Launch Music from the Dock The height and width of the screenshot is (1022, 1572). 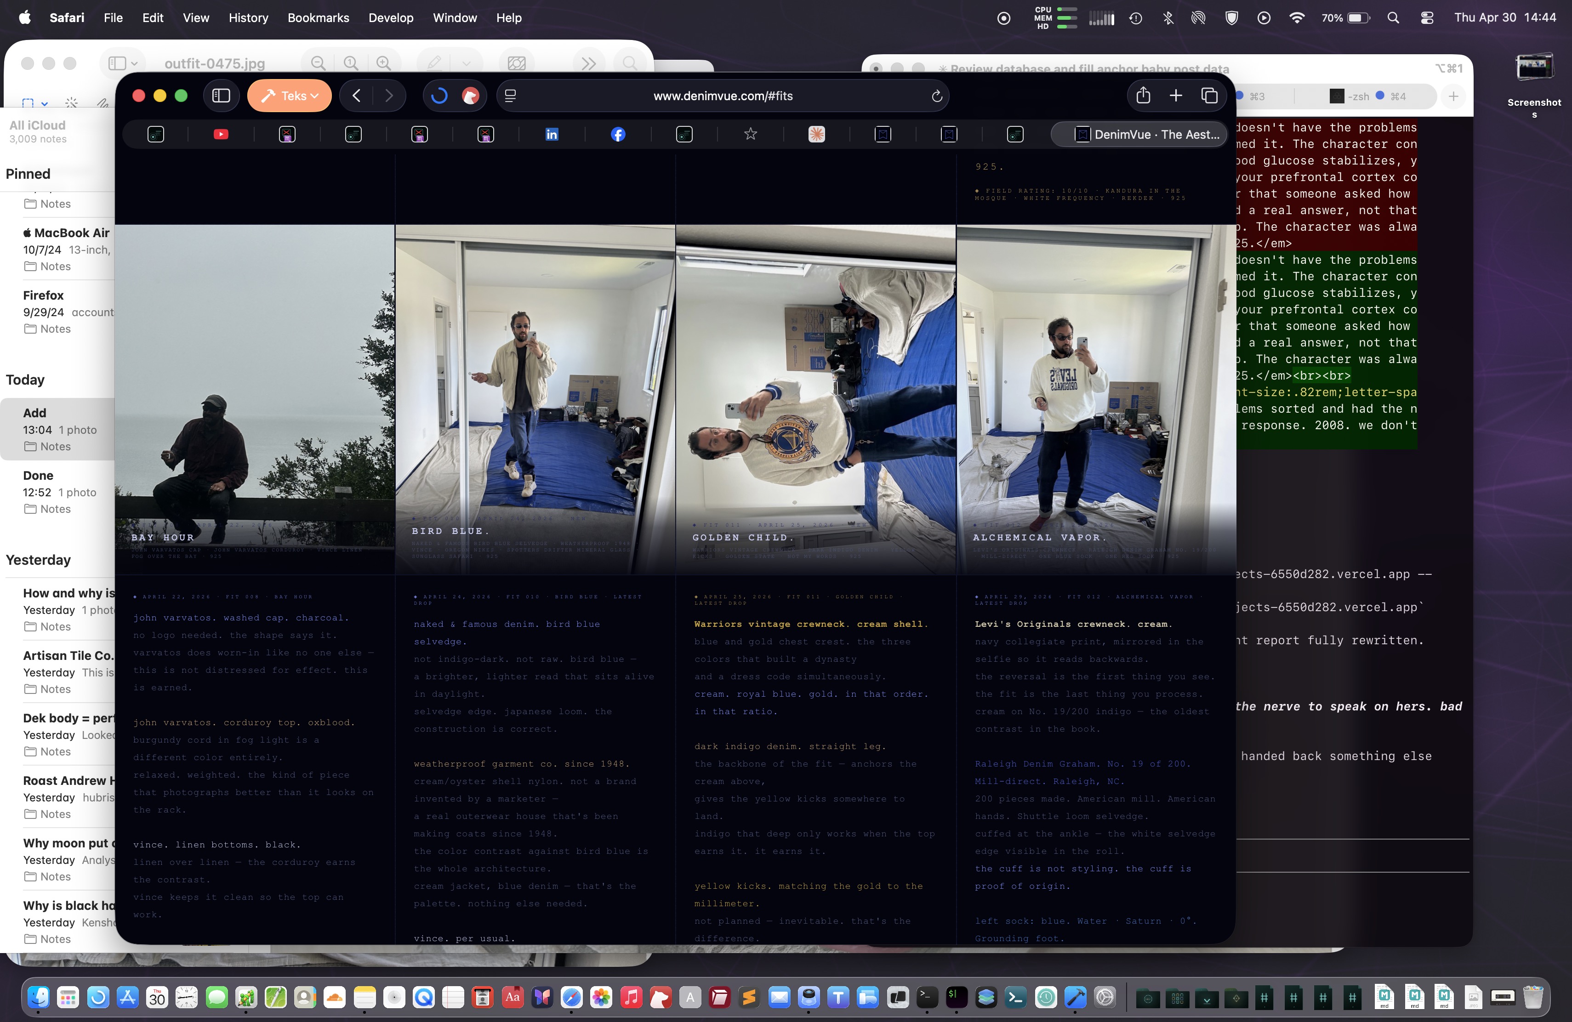click(631, 997)
